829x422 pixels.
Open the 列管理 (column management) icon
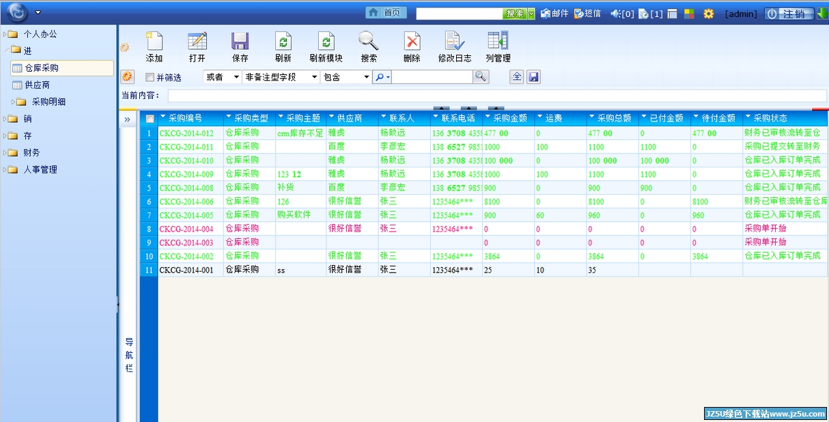click(498, 42)
